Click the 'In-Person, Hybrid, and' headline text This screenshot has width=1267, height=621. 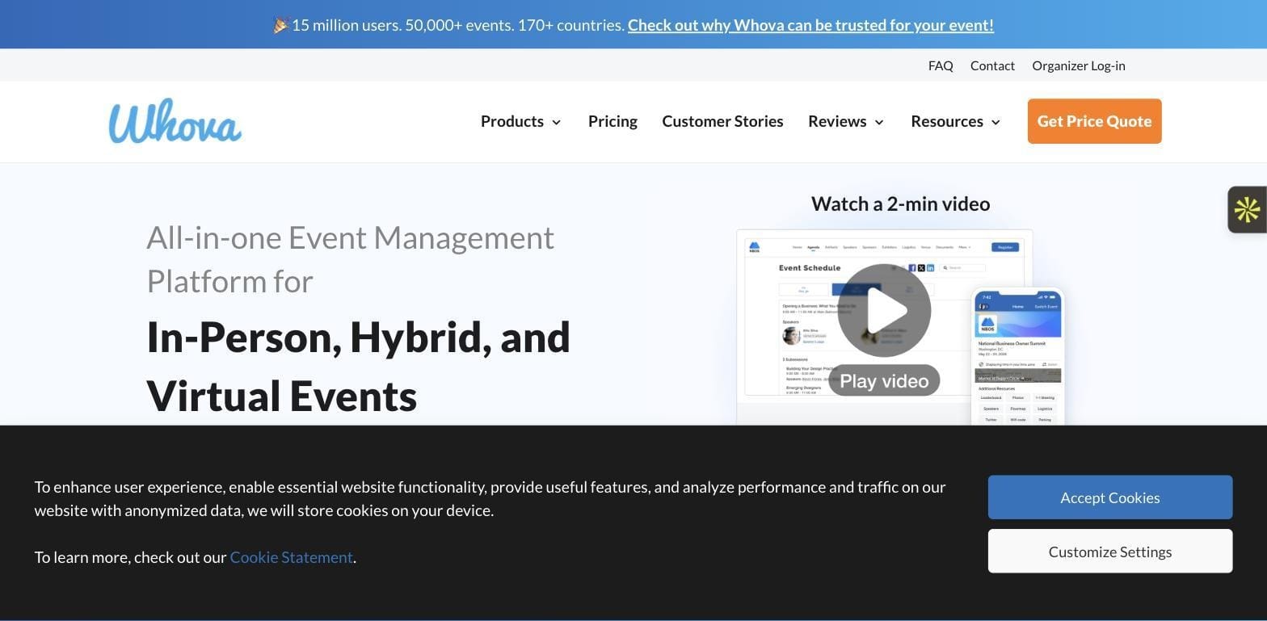click(358, 337)
